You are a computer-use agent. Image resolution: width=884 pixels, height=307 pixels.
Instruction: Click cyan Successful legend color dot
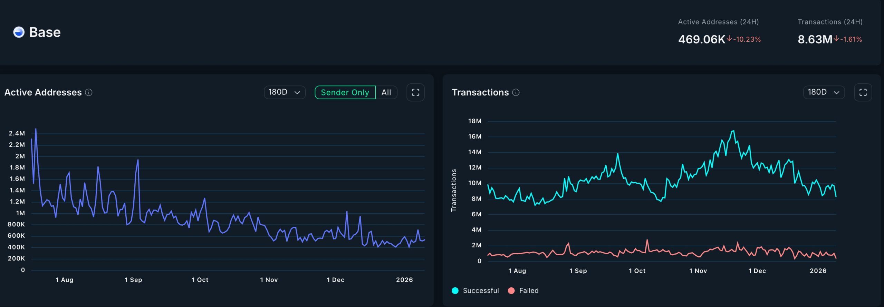tap(455, 290)
